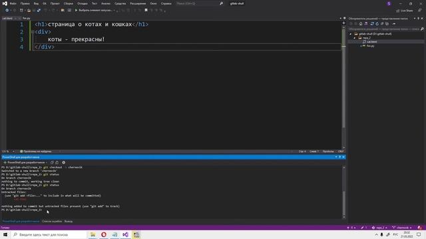This screenshot has width=426, height=239.
Task: Open the Отладка menu
Action: 82,3
